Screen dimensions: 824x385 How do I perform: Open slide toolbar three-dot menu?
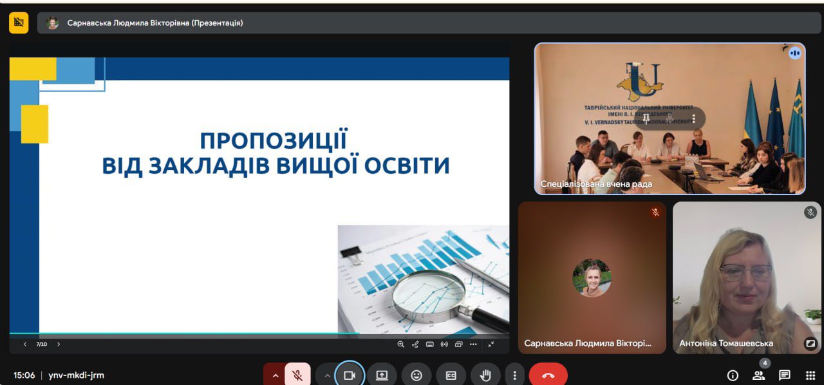(473, 344)
